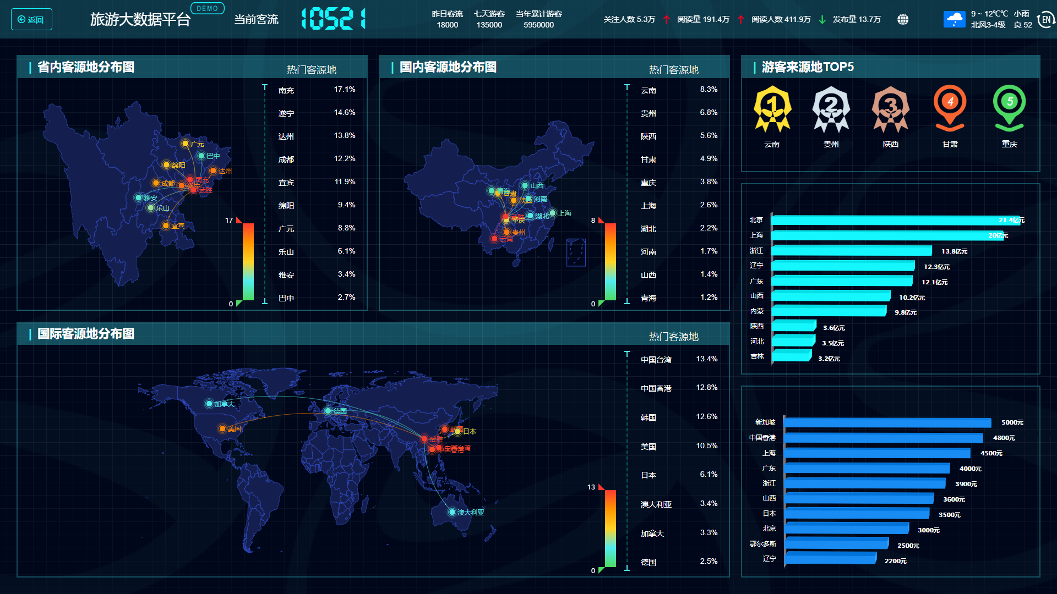Click the globe language icon

pos(903,20)
